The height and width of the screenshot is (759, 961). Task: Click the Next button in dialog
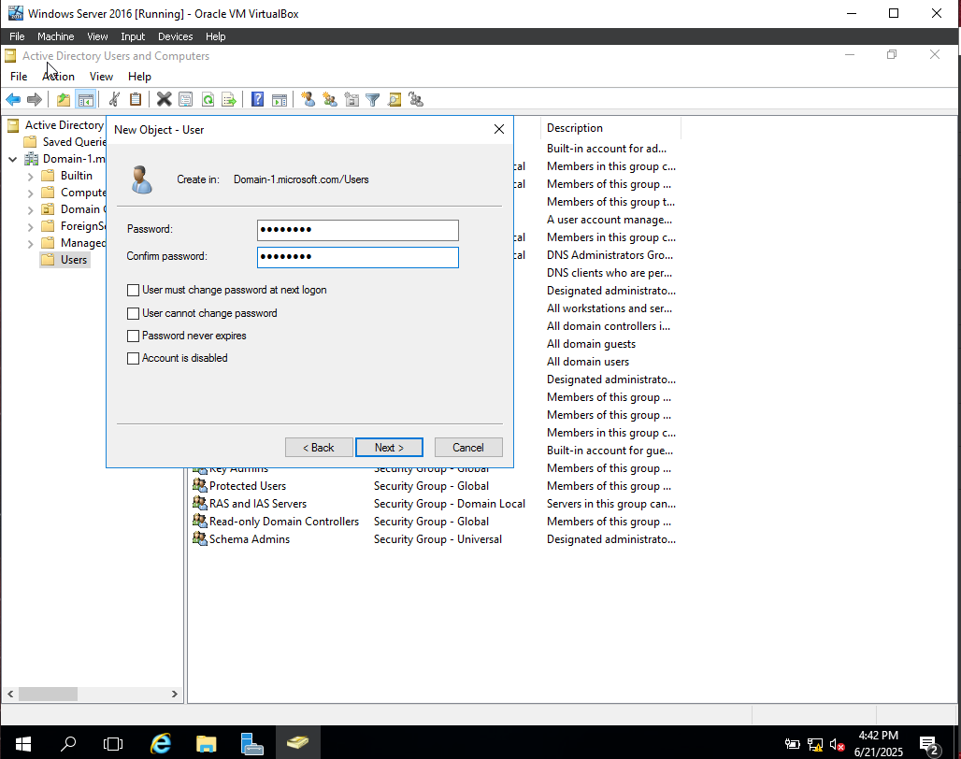389,447
